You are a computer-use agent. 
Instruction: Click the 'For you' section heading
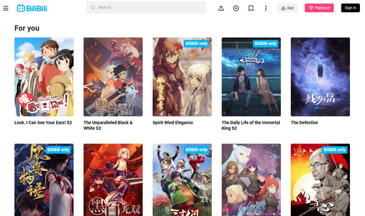(x=27, y=28)
